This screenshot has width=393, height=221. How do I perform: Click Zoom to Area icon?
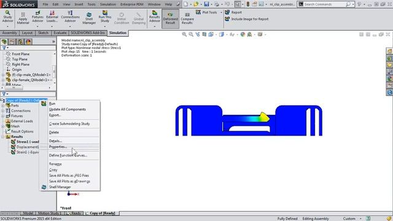191,34
